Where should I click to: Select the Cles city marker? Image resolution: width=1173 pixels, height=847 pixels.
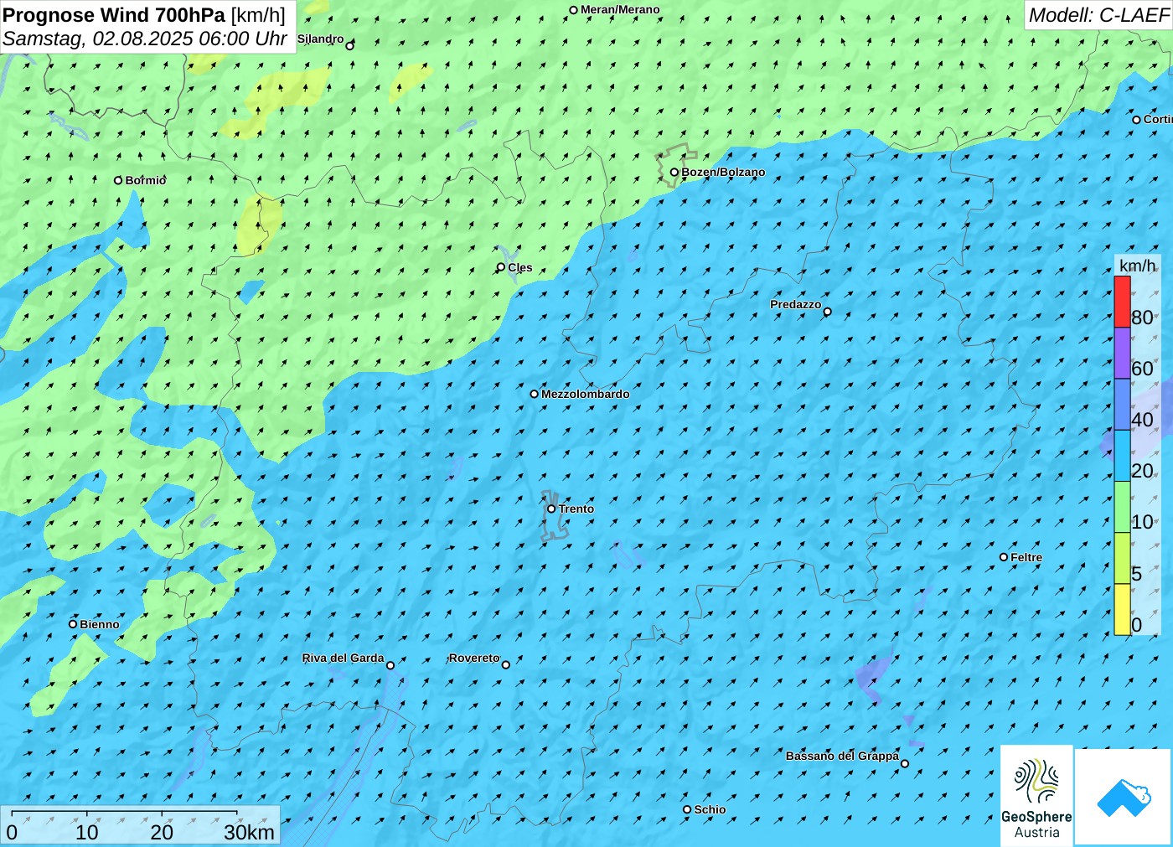tap(501, 267)
